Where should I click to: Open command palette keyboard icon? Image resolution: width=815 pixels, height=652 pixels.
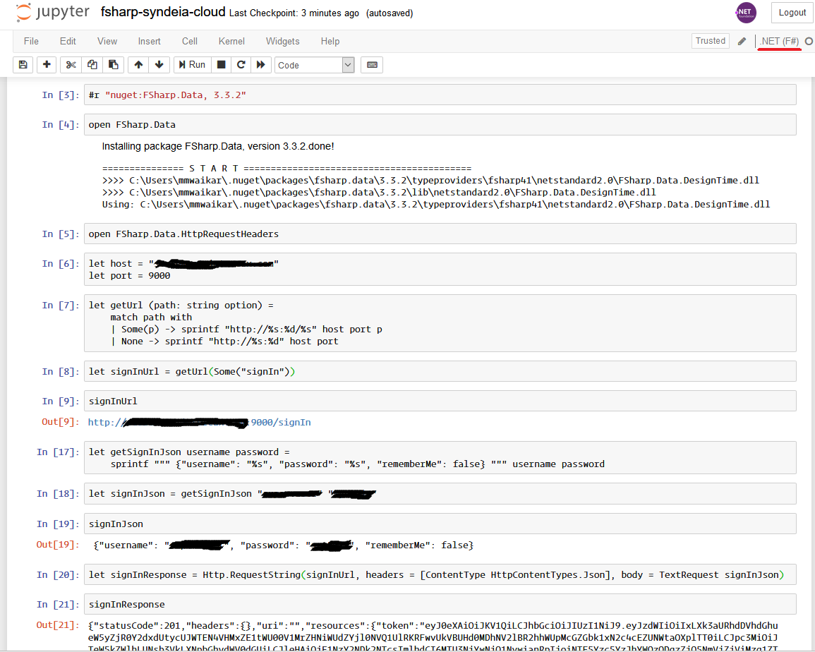372,65
